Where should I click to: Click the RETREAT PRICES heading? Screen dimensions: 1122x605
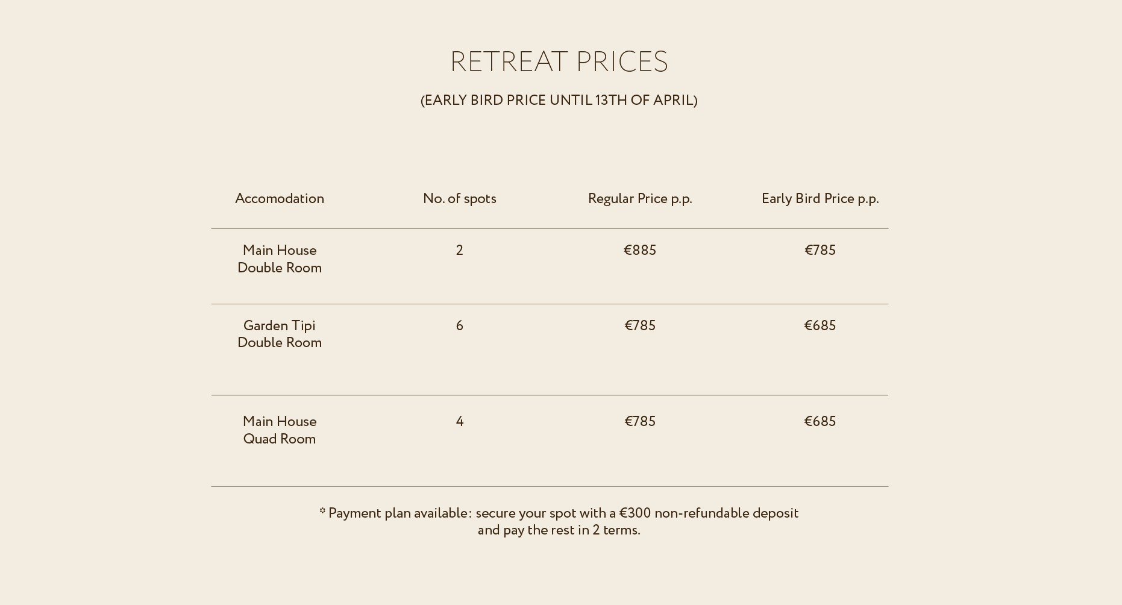559,62
